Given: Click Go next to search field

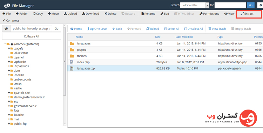Looking at the screenshot, I should tap(251, 5).
